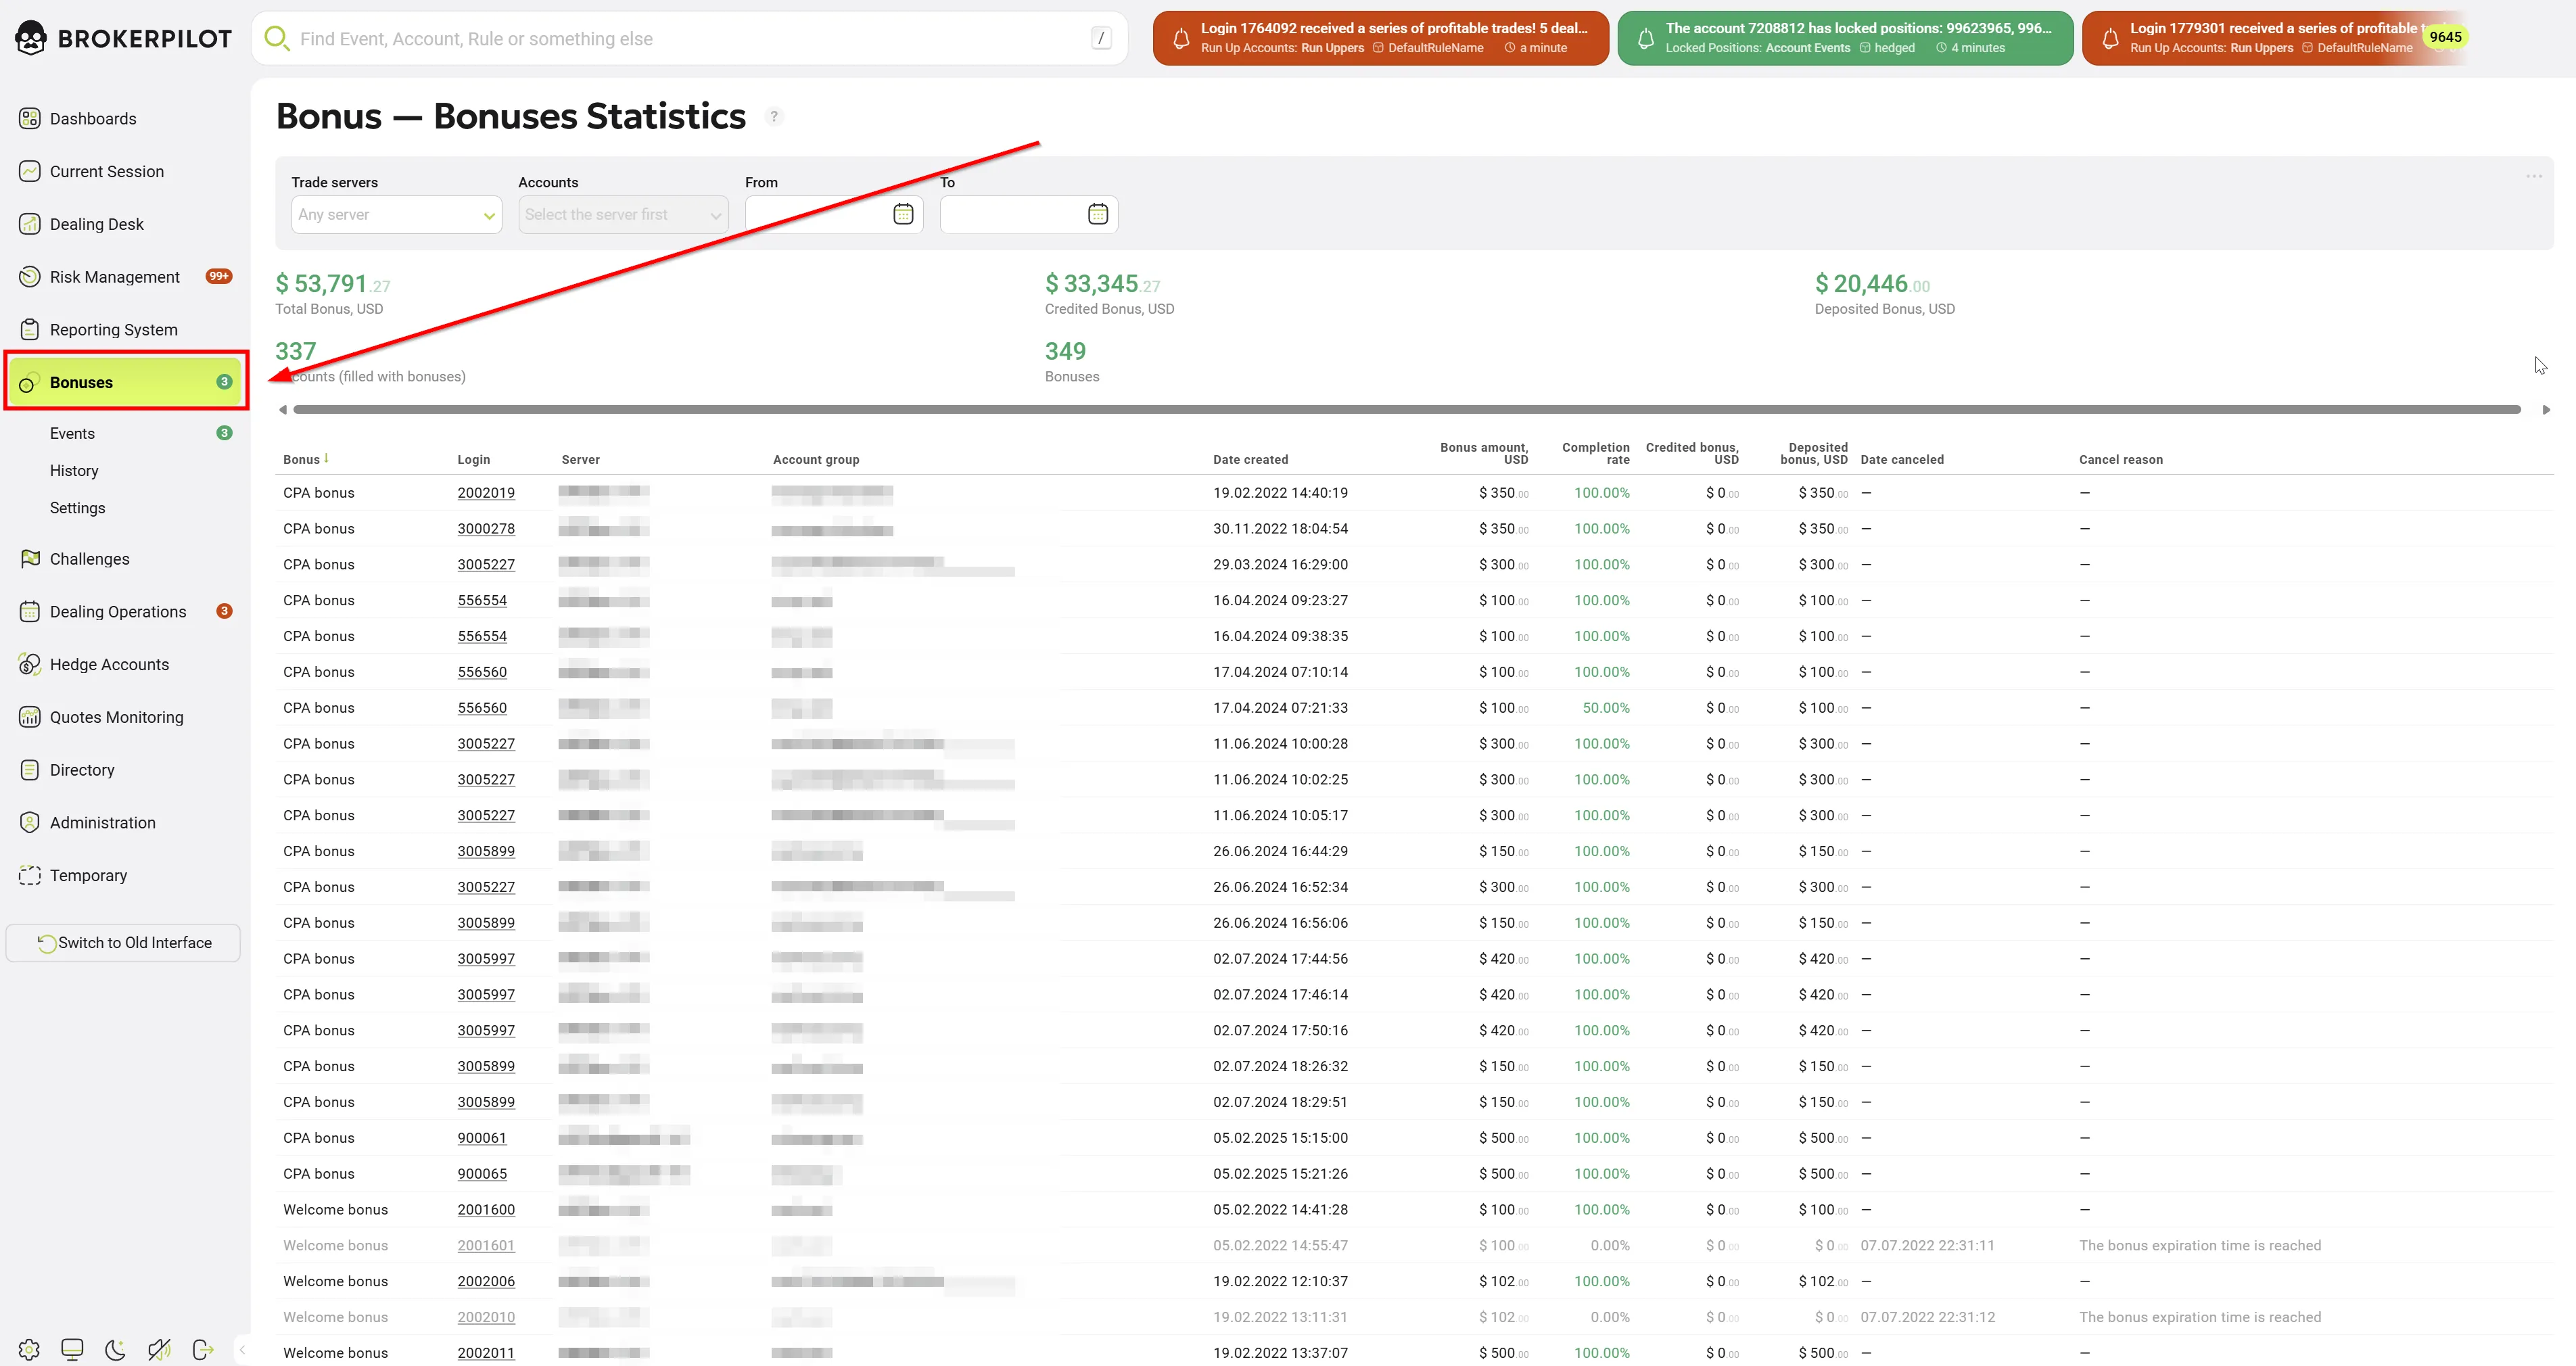
Task: Open the Login 1764092 profitable trades notification
Action: click(1380, 38)
